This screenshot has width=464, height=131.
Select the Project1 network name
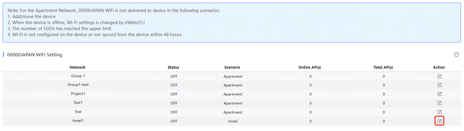[78, 94]
